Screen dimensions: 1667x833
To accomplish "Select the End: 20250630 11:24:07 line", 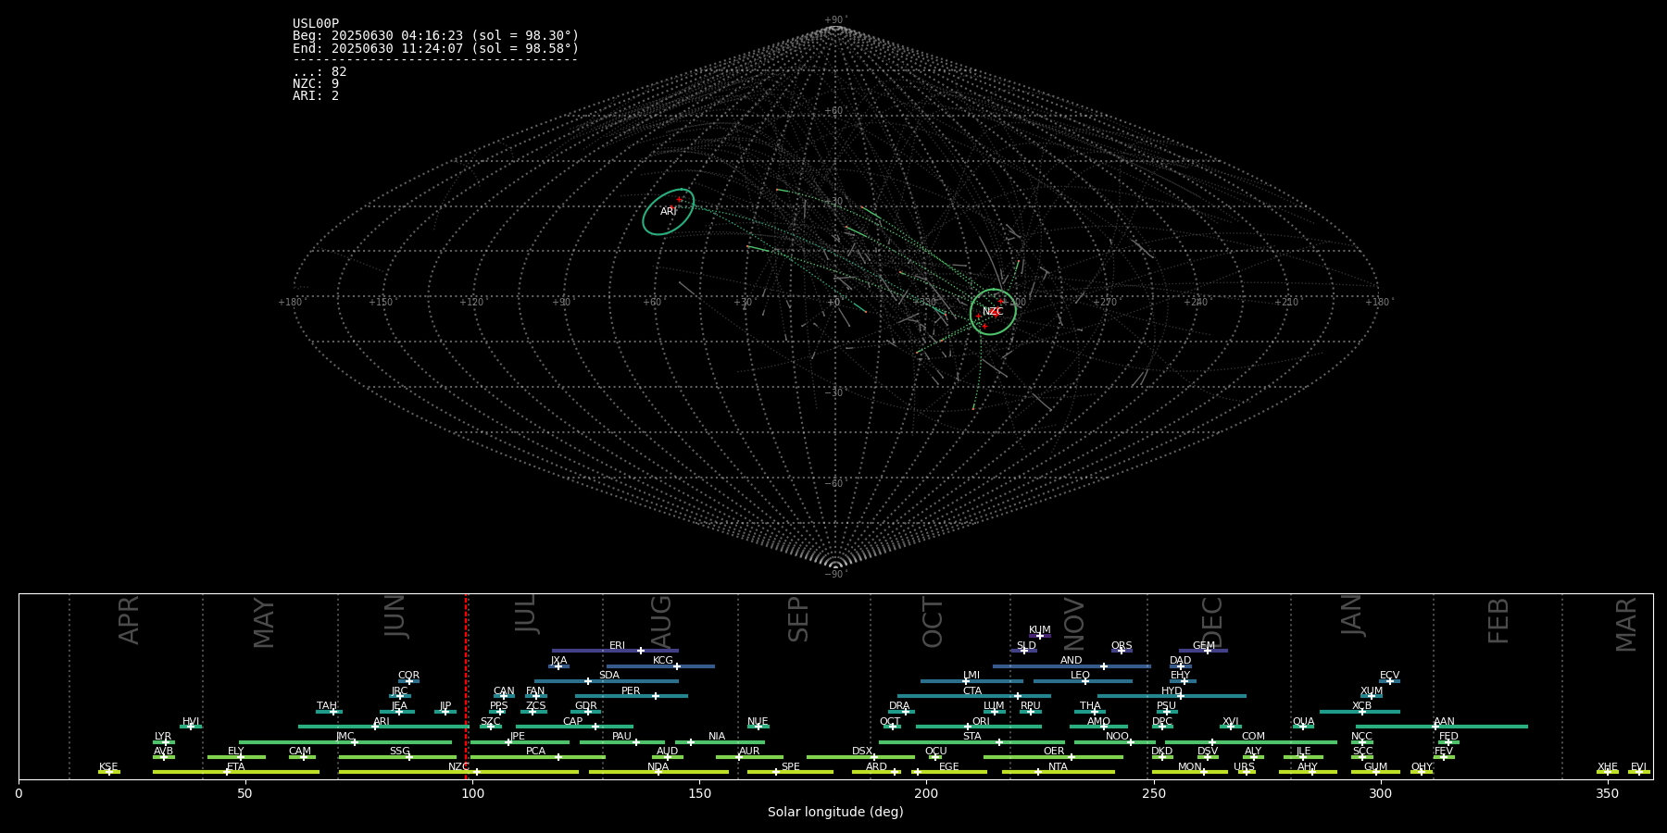I will pos(435,48).
